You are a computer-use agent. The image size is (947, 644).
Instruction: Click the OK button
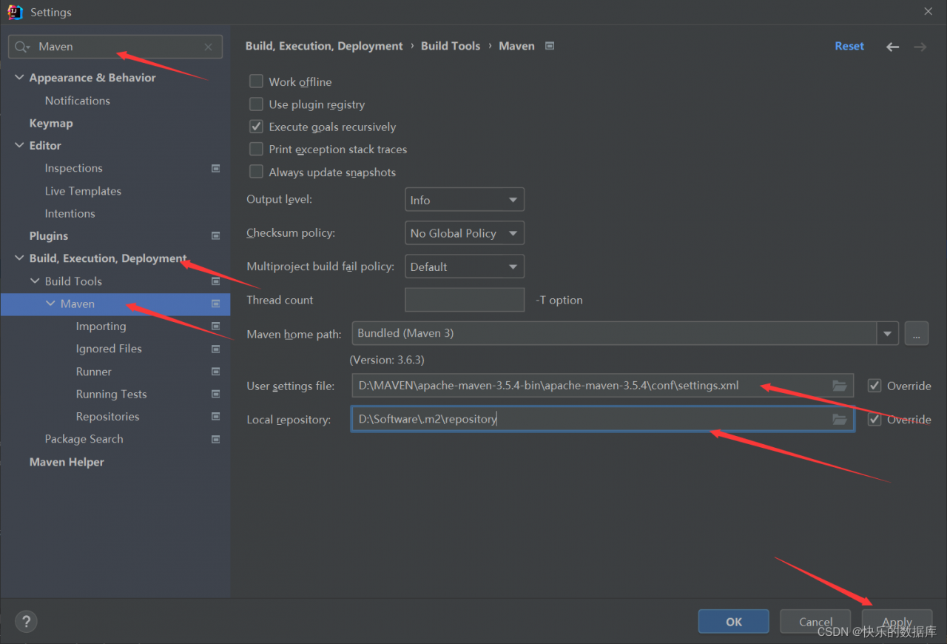(x=733, y=622)
